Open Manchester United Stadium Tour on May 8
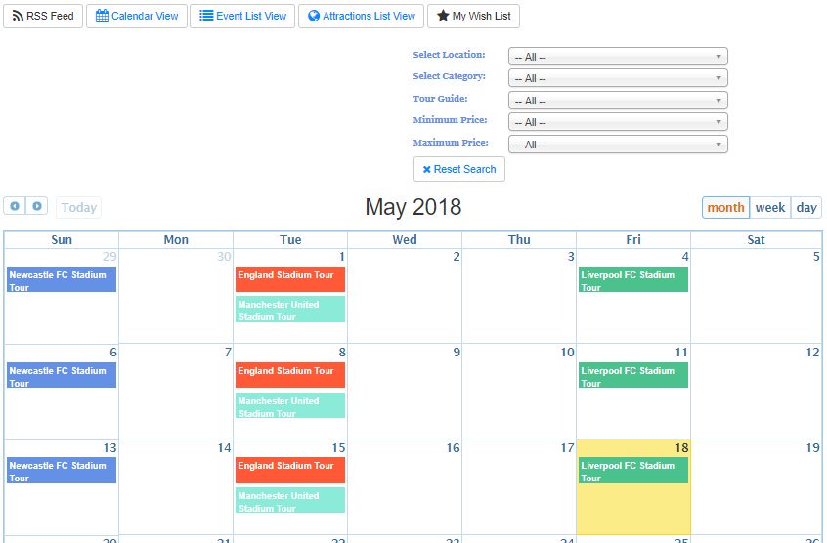This screenshot has height=543, width=827. coord(290,405)
